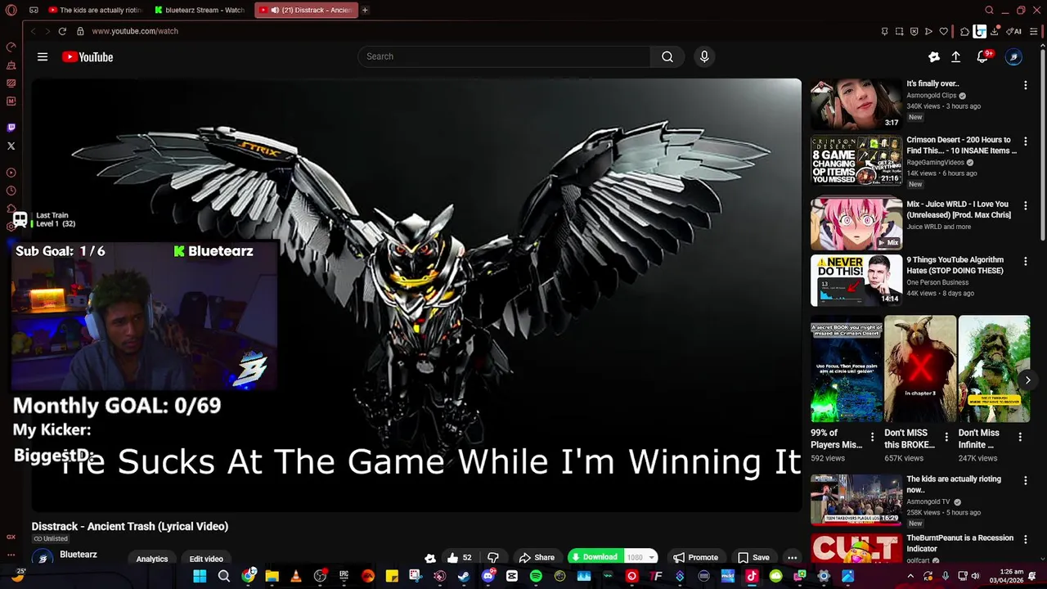Open options for "The kids are actually rioting" video
The image size is (1047, 589).
[x=1026, y=481]
